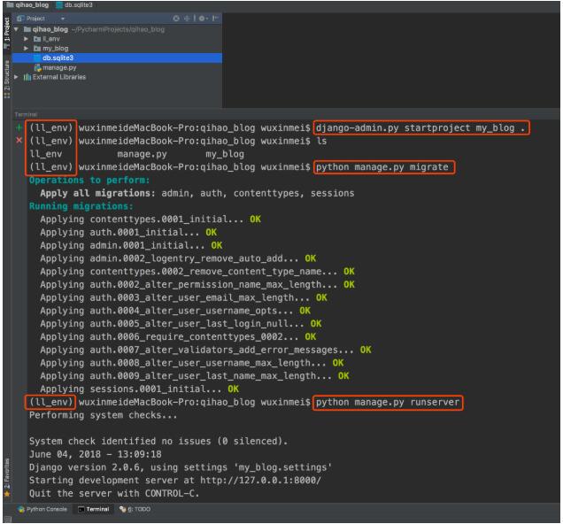Expand the ll_env folder
The image size is (563, 524).
point(26,39)
